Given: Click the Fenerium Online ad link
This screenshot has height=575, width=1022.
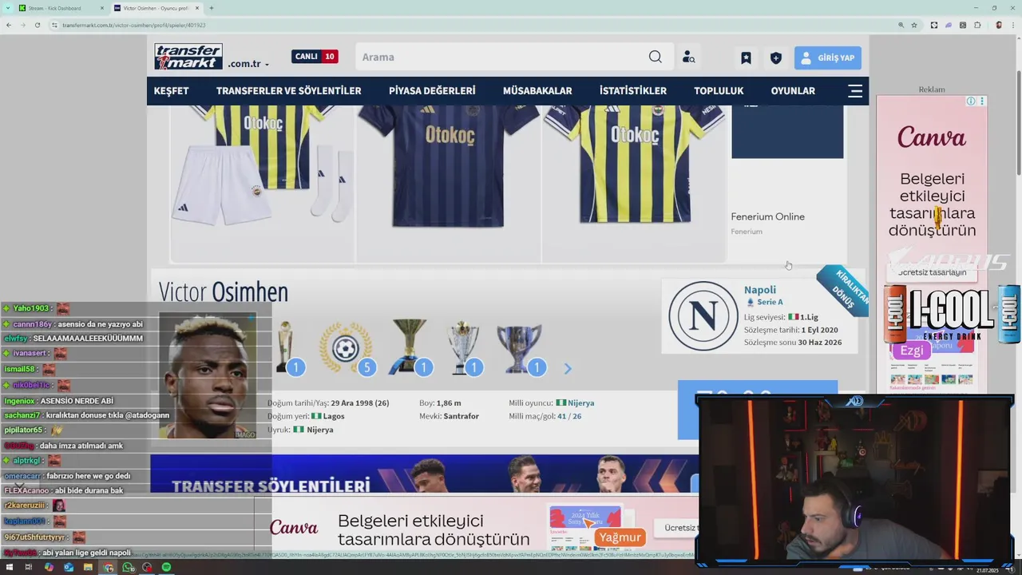Looking at the screenshot, I should [767, 216].
